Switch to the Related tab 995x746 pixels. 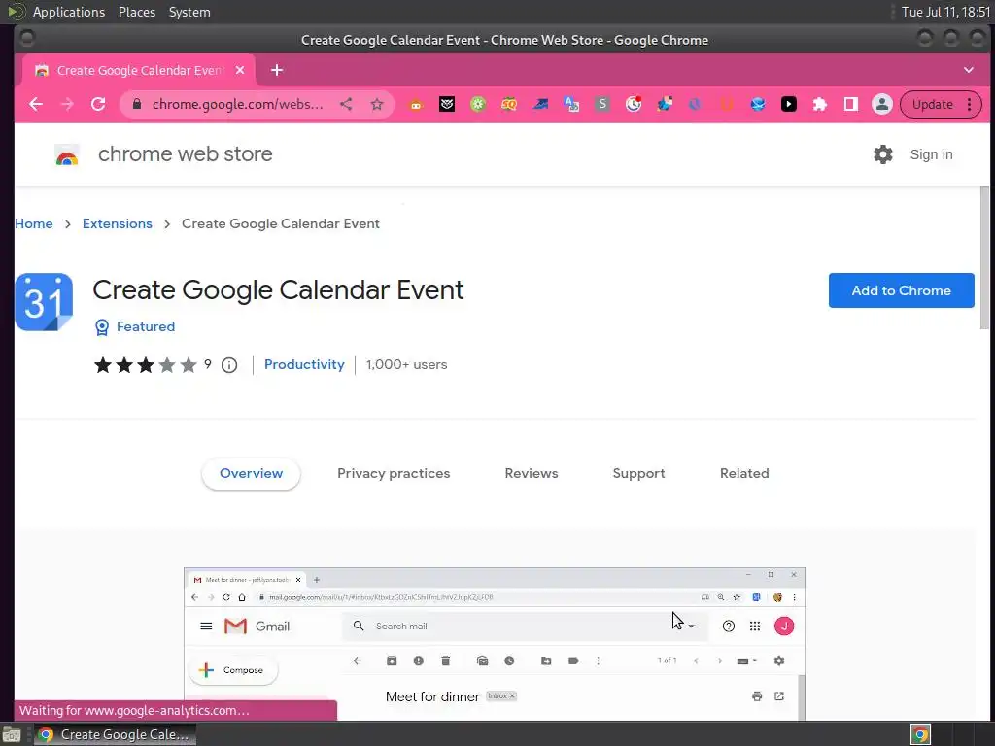pos(743,473)
